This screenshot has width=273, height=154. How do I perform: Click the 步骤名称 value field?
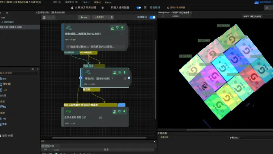(x=250, y=137)
